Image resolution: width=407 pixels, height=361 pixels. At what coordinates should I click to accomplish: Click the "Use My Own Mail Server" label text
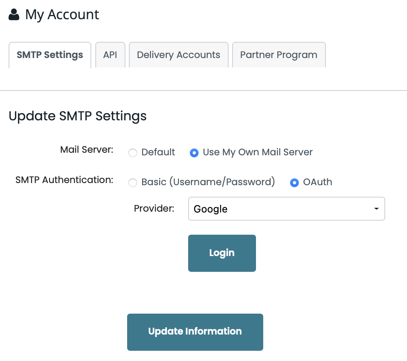pyautogui.click(x=258, y=152)
